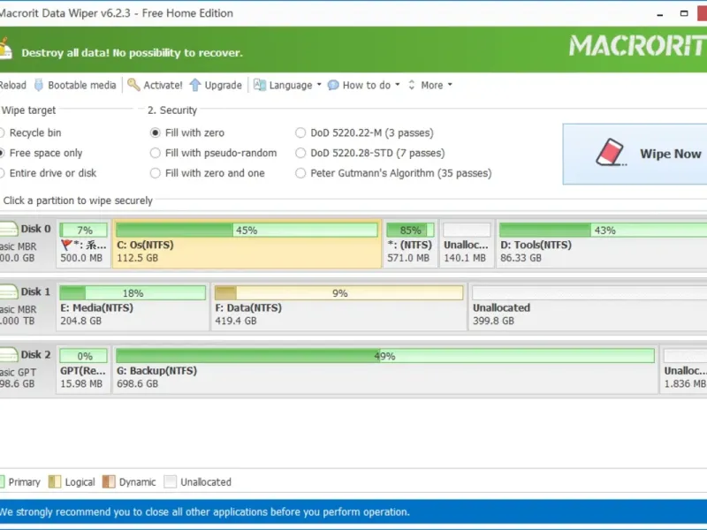The width and height of the screenshot is (707, 530).
Task: Select DoD 5220.28-STD (7 passes)
Action: tap(369, 153)
